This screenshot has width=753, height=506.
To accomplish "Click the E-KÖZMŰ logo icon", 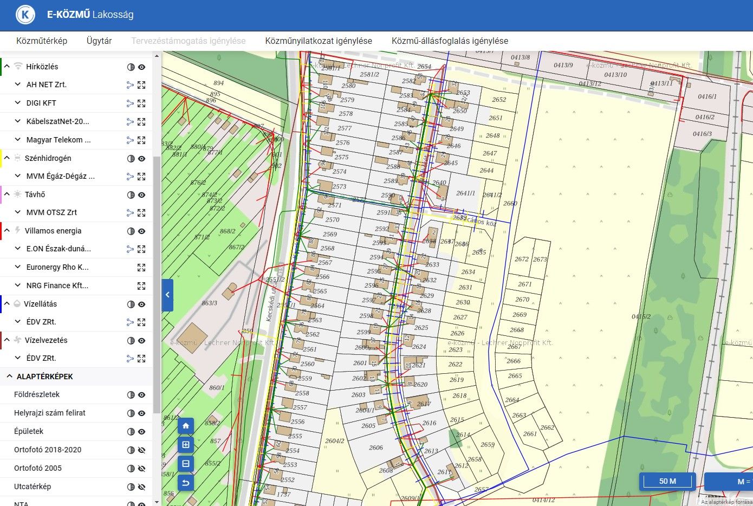I will click(25, 15).
